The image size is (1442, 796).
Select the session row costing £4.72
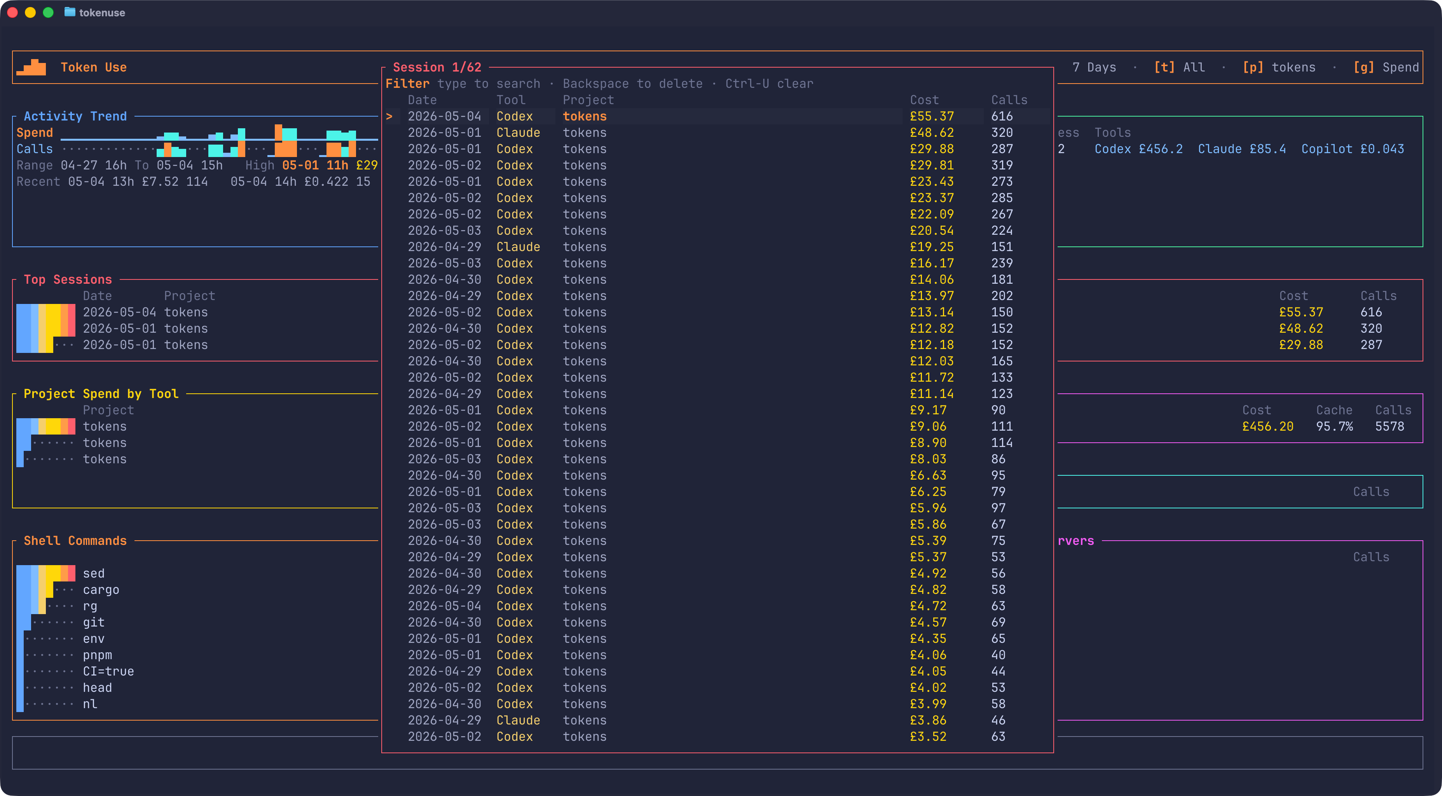[x=717, y=606]
